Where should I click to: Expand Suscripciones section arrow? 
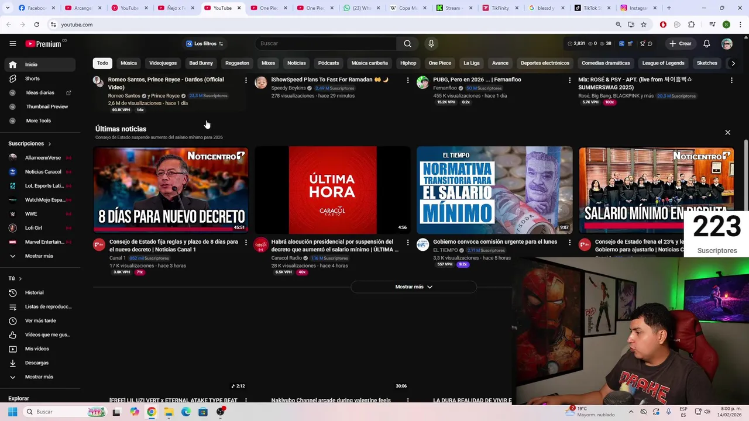(x=49, y=144)
